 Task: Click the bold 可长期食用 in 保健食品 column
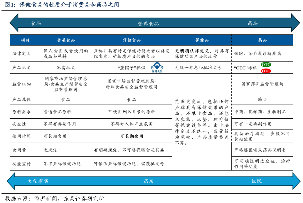132,136
